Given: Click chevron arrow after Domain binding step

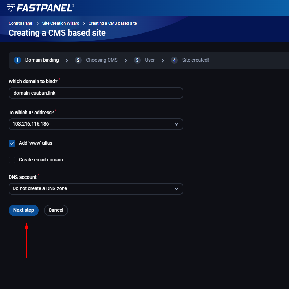Looking at the screenshot, I should 67,61.
